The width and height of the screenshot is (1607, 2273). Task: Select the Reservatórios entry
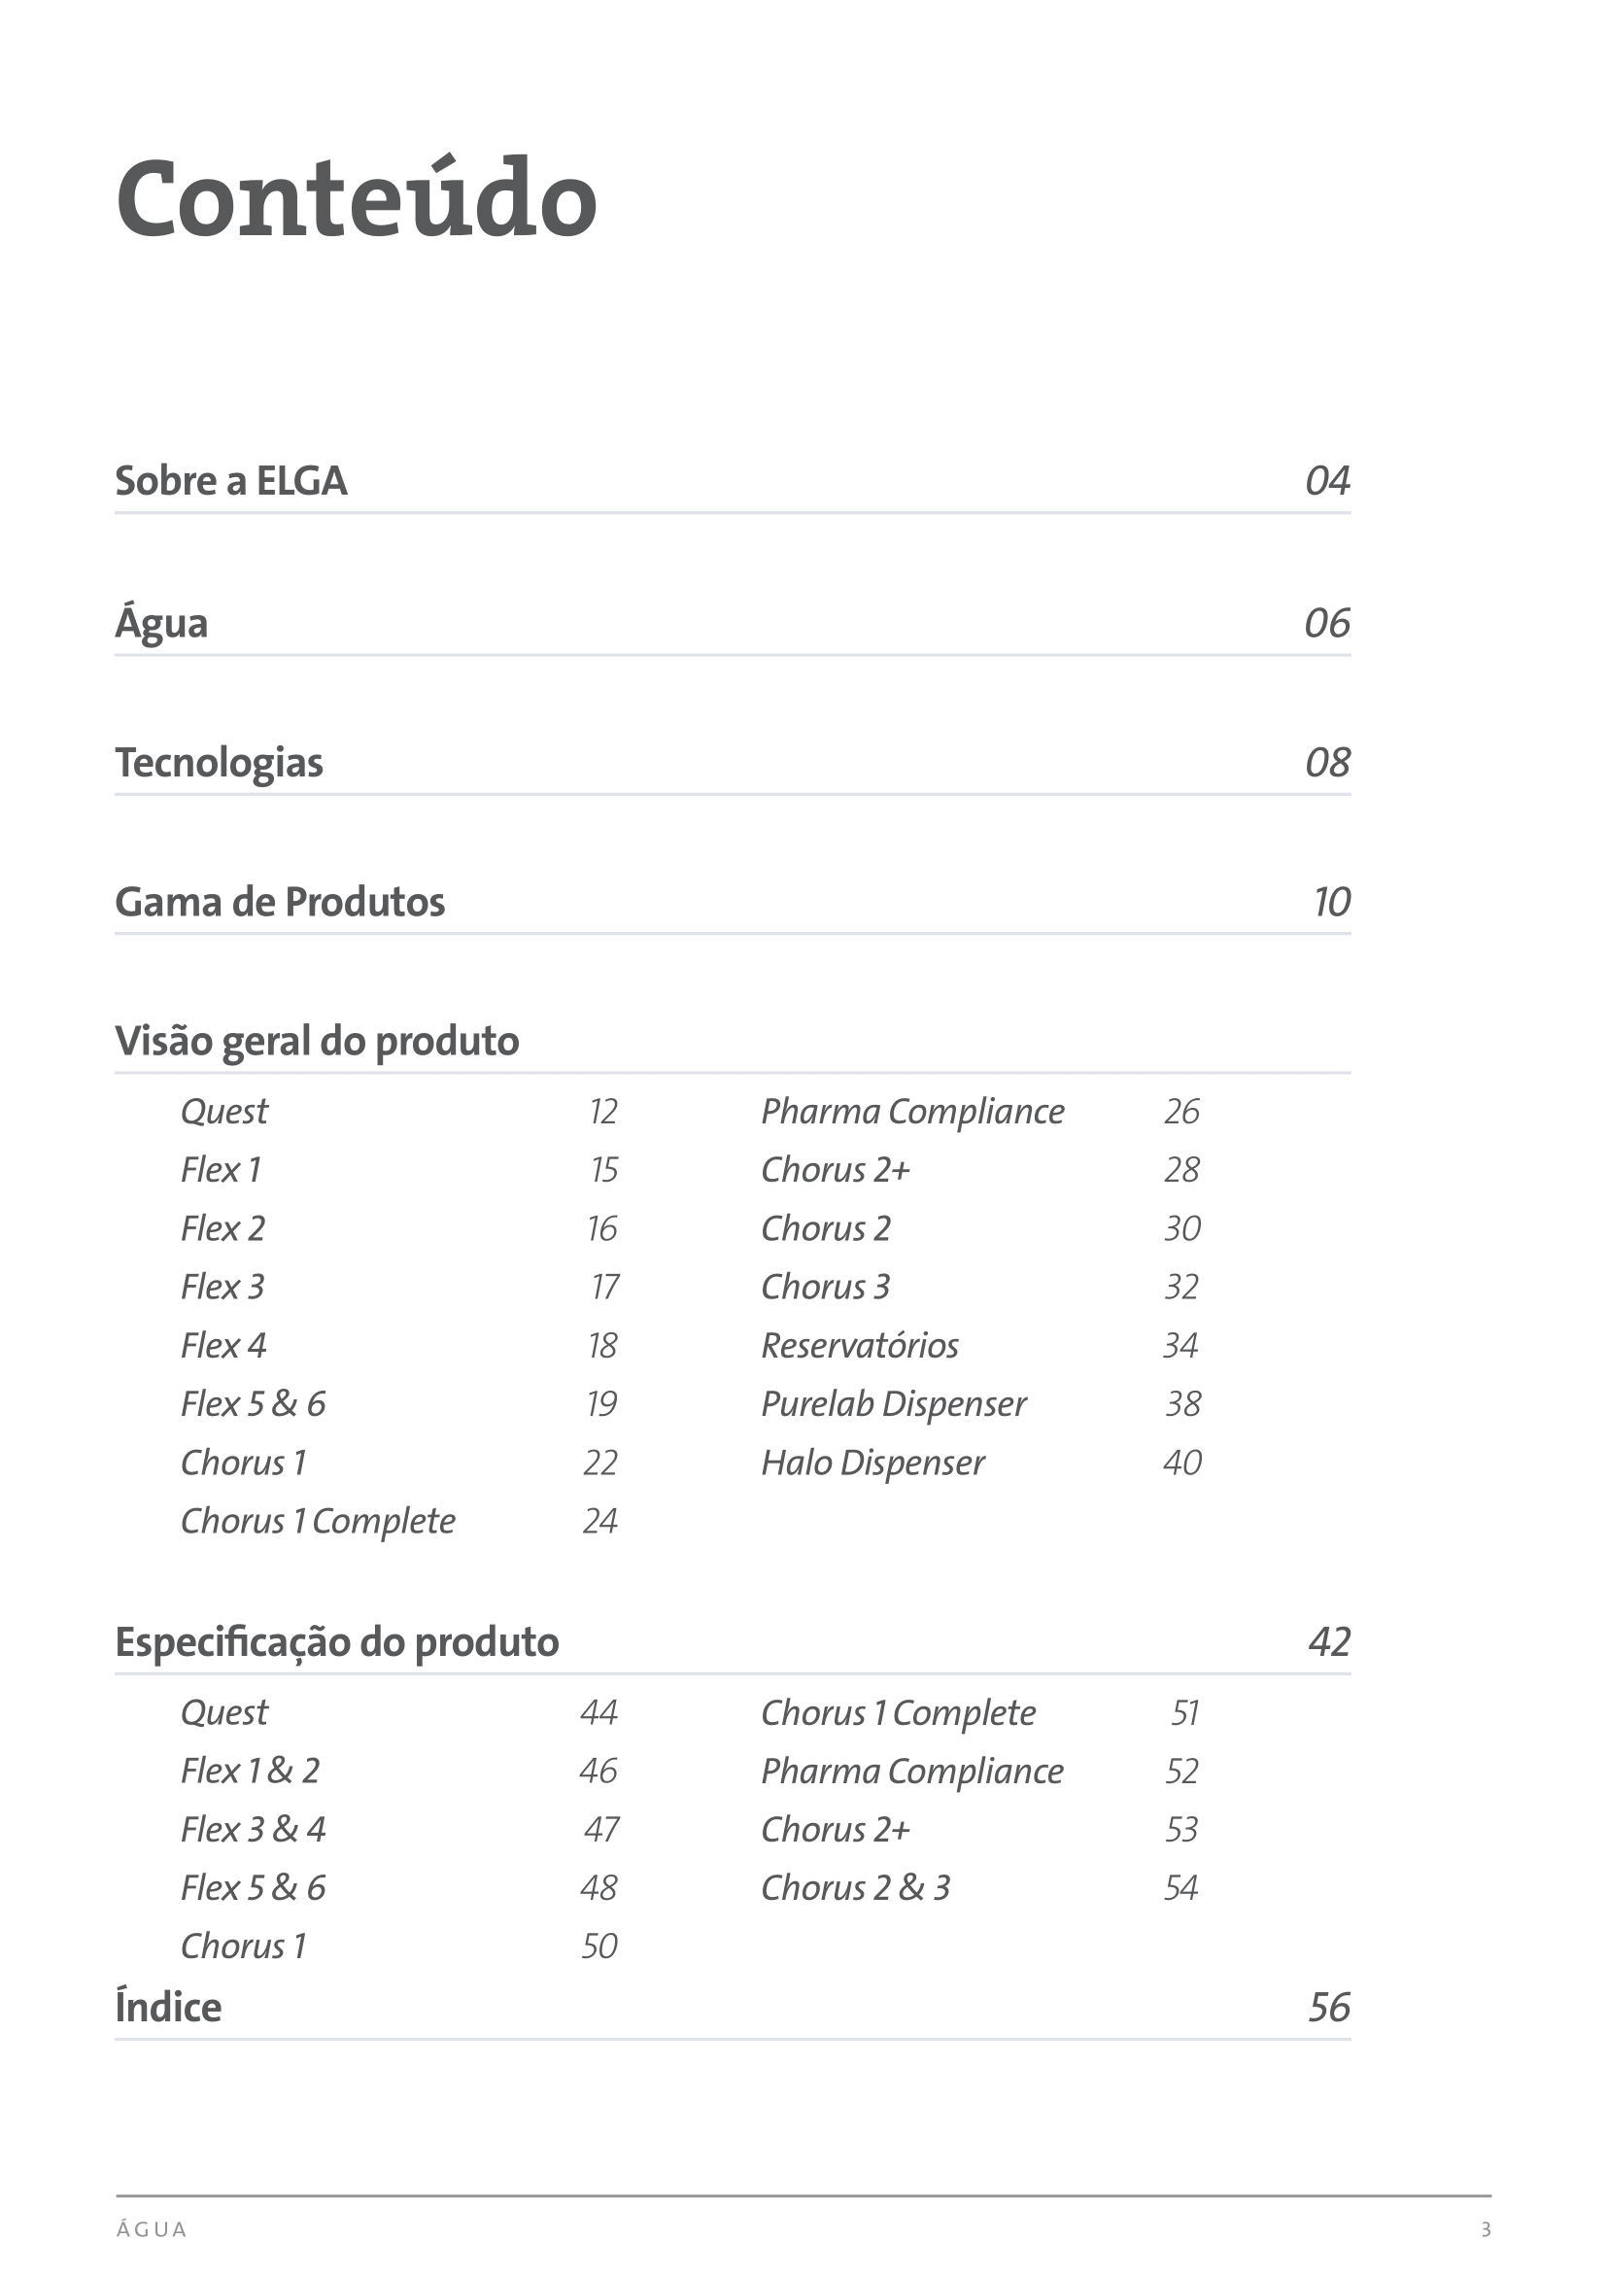pos(980,1345)
